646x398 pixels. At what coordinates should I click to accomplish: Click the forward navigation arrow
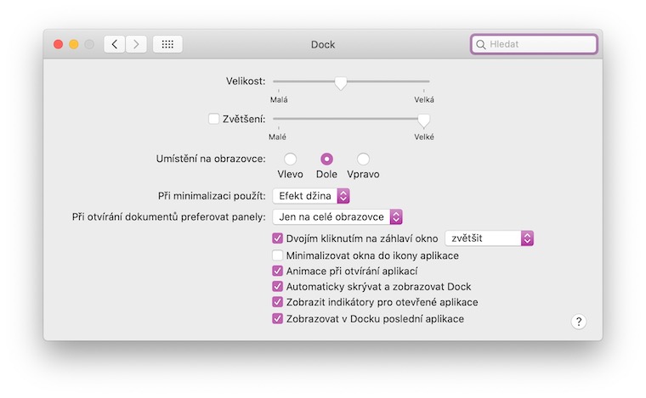(x=136, y=44)
